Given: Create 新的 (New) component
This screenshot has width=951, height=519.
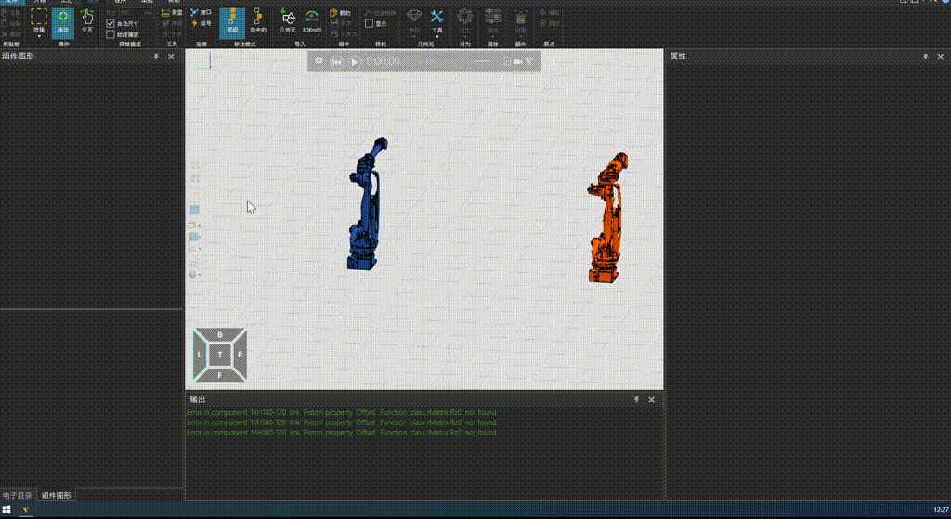Looking at the screenshot, I should pyautogui.click(x=340, y=13).
